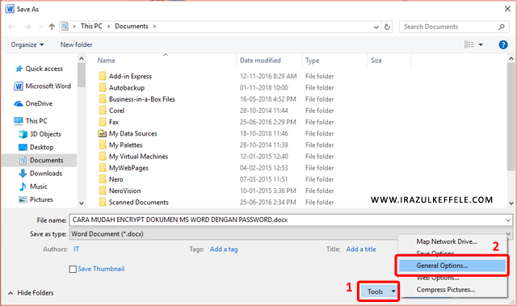Click the Forward navigation arrow
The image size is (517, 306).
pyautogui.click(x=27, y=27)
